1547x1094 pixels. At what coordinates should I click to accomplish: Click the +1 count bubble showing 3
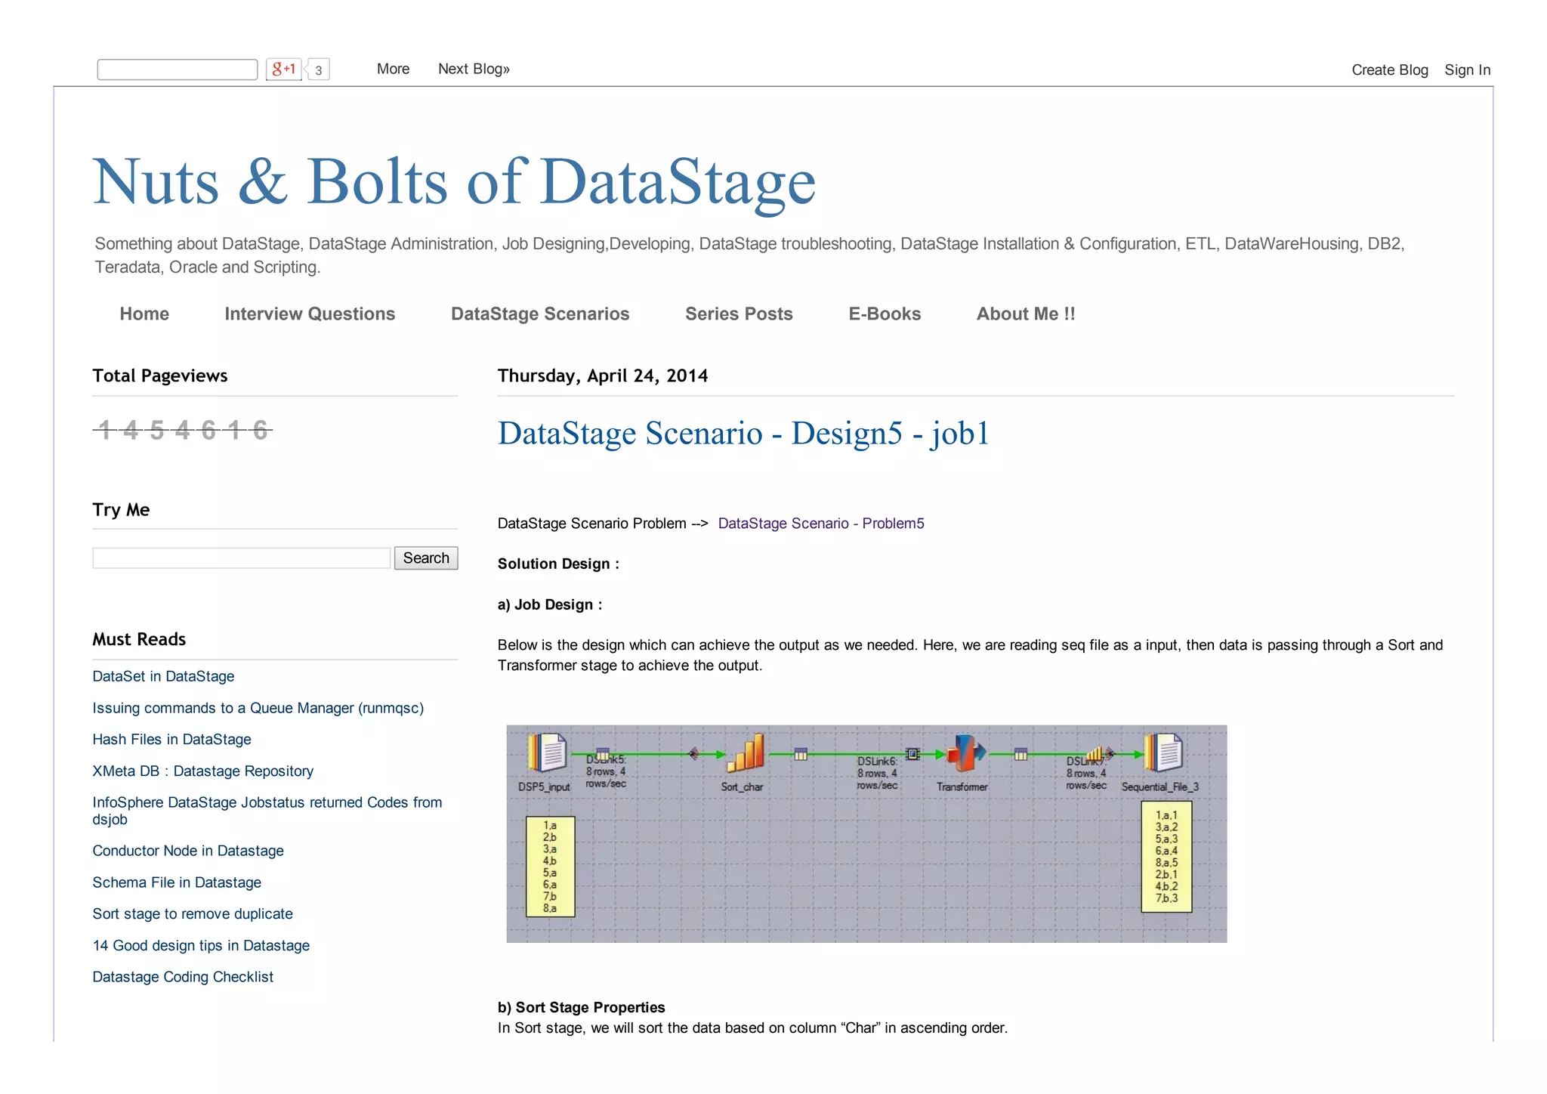319,70
